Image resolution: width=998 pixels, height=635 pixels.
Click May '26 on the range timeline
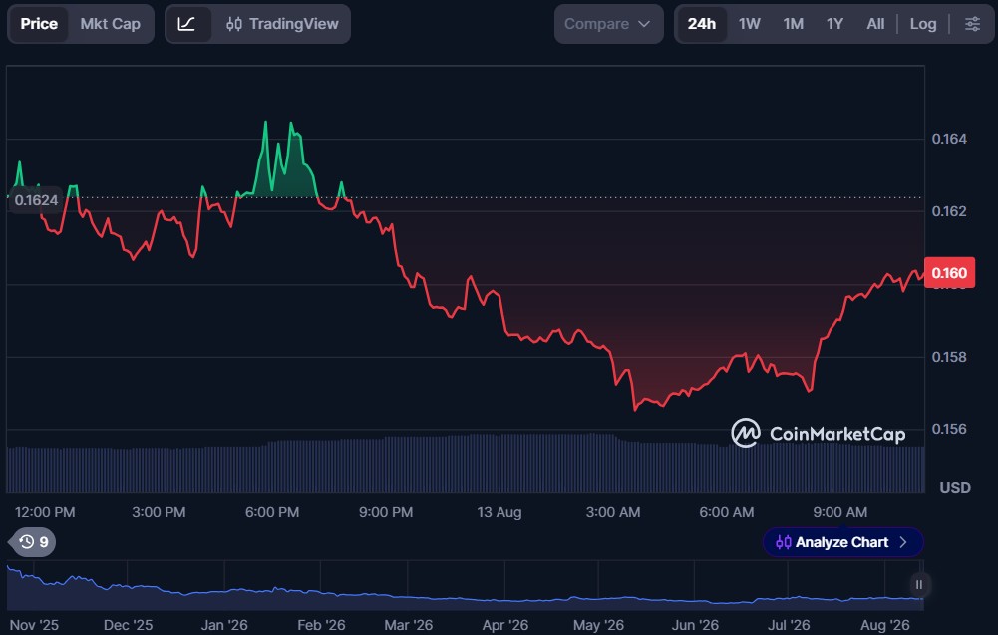pyautogui.click(x=598, y=625)
